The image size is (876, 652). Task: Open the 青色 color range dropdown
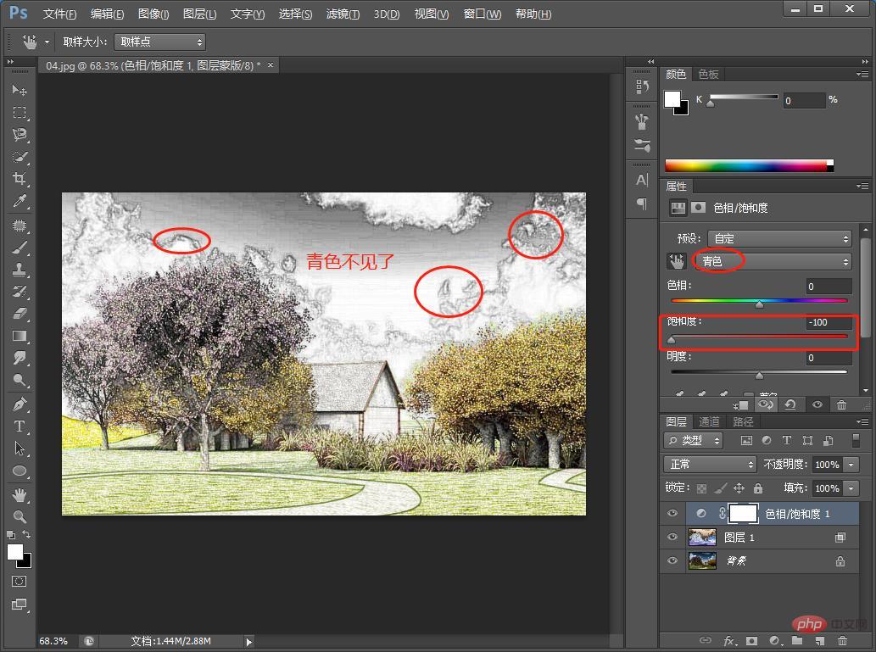(x=773, y=261)
